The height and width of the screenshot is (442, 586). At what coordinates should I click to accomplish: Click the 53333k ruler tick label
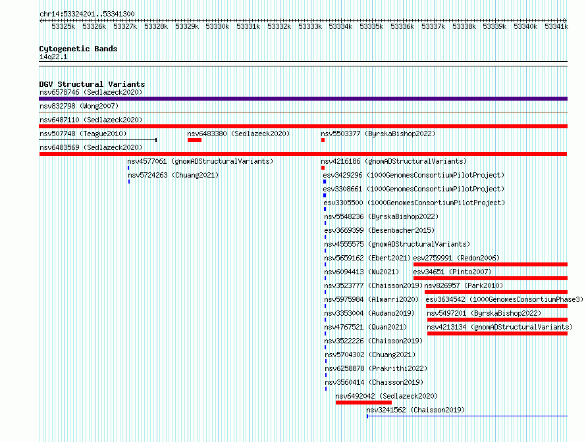[x=310, y=26]
